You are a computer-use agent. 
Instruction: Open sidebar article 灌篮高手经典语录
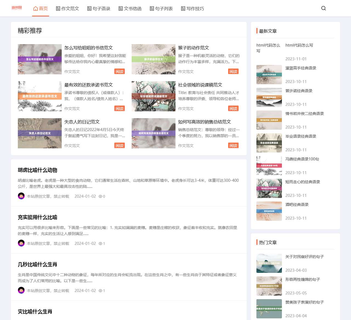(x=301, y=68)
